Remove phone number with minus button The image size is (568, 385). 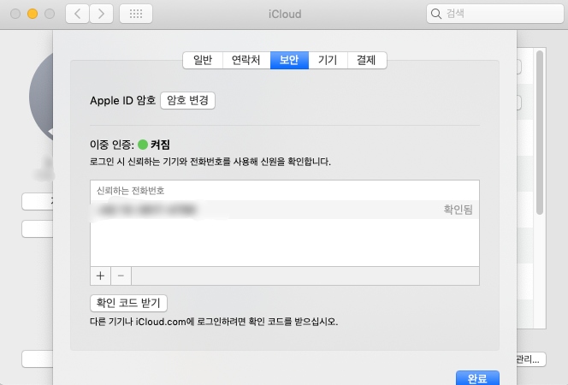(121, 276)
